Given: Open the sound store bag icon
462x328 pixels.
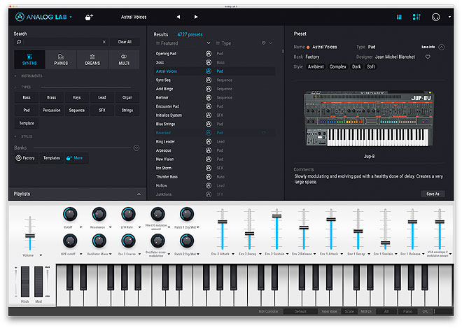Looking at the screenshot, I should click(x=89, y=16).
